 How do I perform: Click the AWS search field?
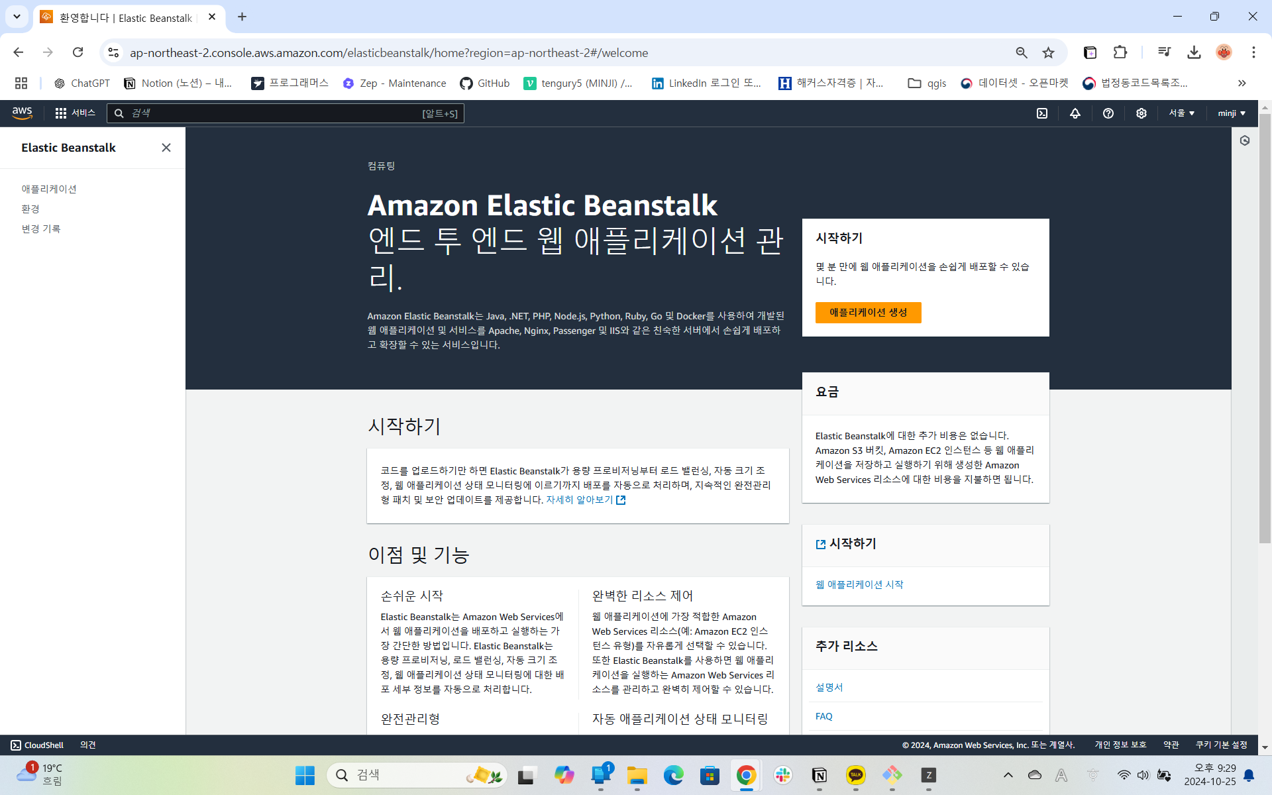tap(286, 113)
